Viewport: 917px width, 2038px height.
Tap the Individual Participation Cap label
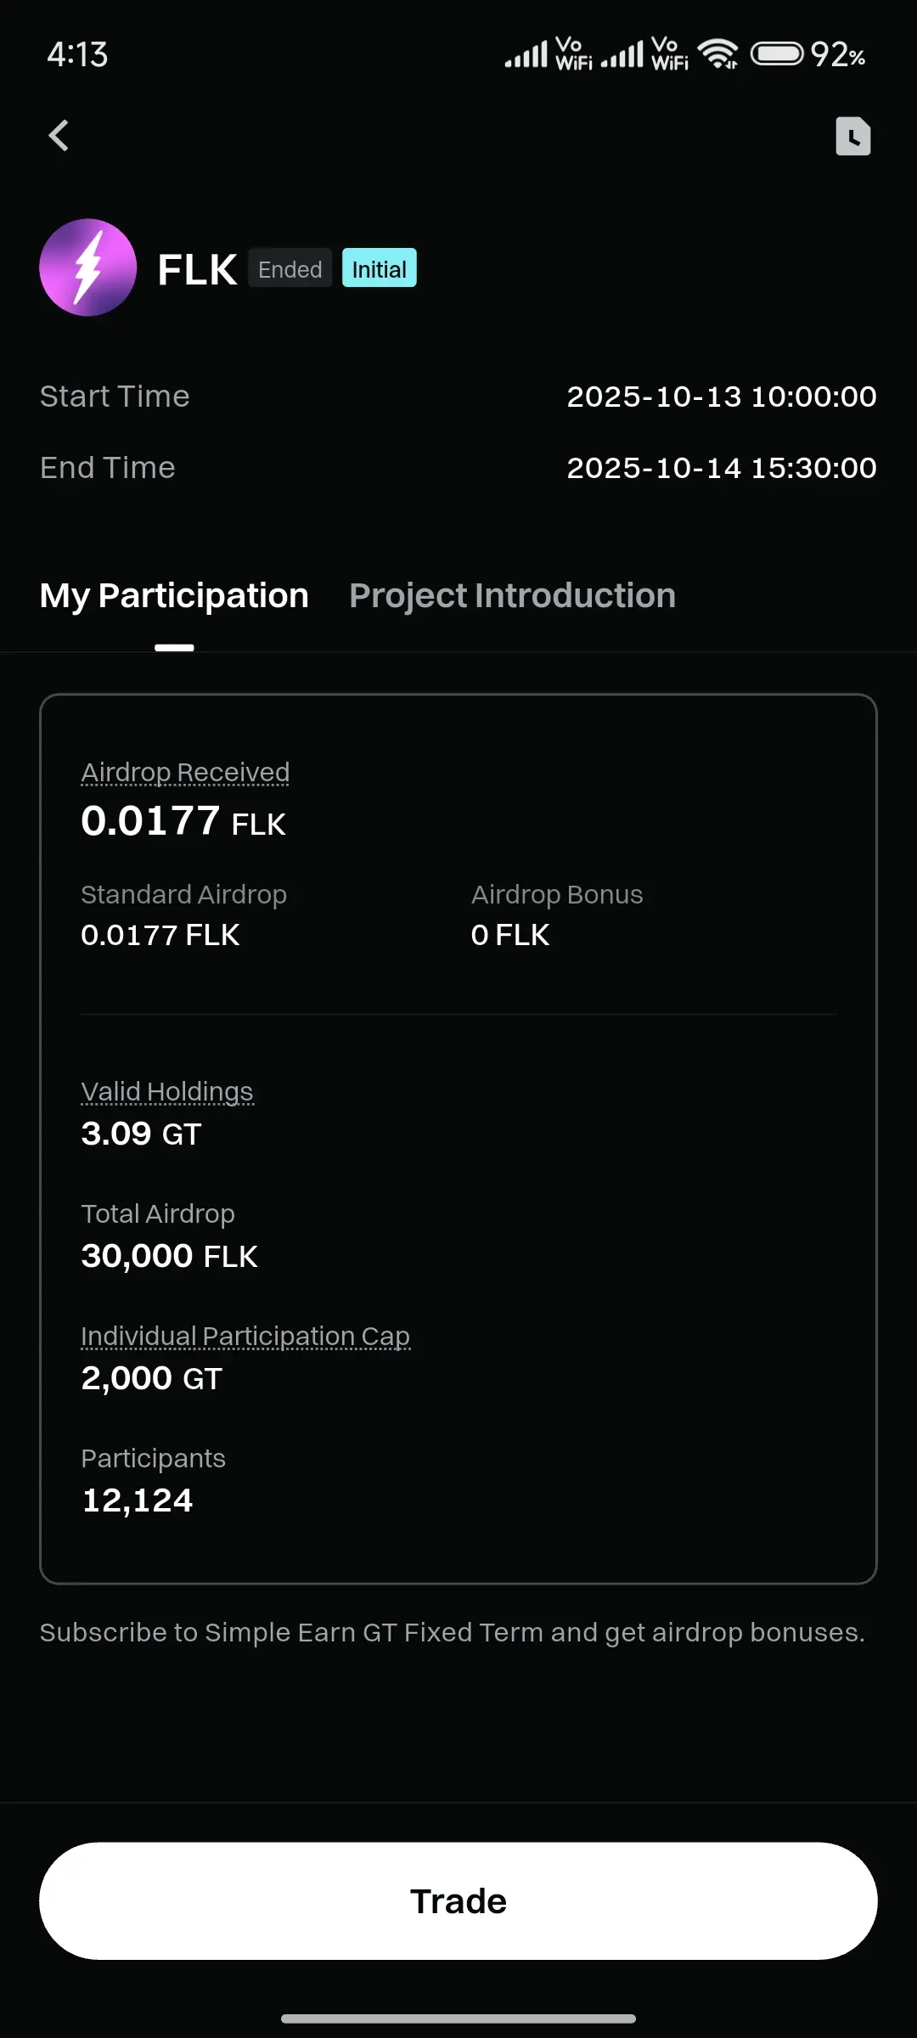pos(245,1337)
